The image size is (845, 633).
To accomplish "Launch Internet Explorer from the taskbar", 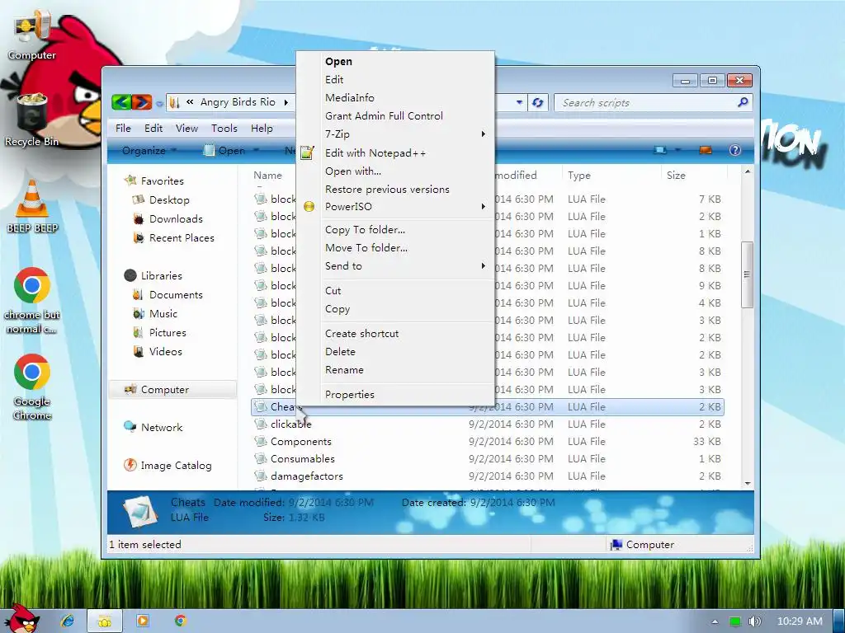I will click(68, 621).
